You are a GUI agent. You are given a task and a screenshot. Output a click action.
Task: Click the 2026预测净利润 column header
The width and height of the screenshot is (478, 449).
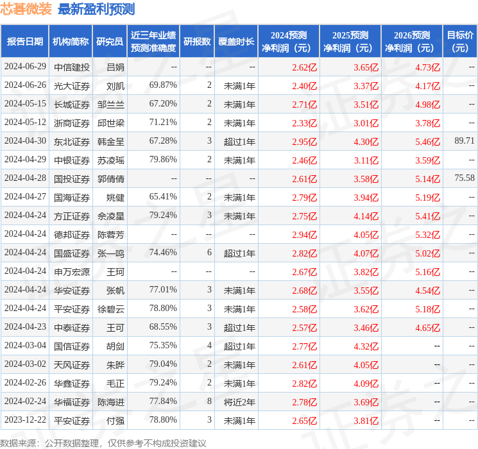tap(412, 42)
